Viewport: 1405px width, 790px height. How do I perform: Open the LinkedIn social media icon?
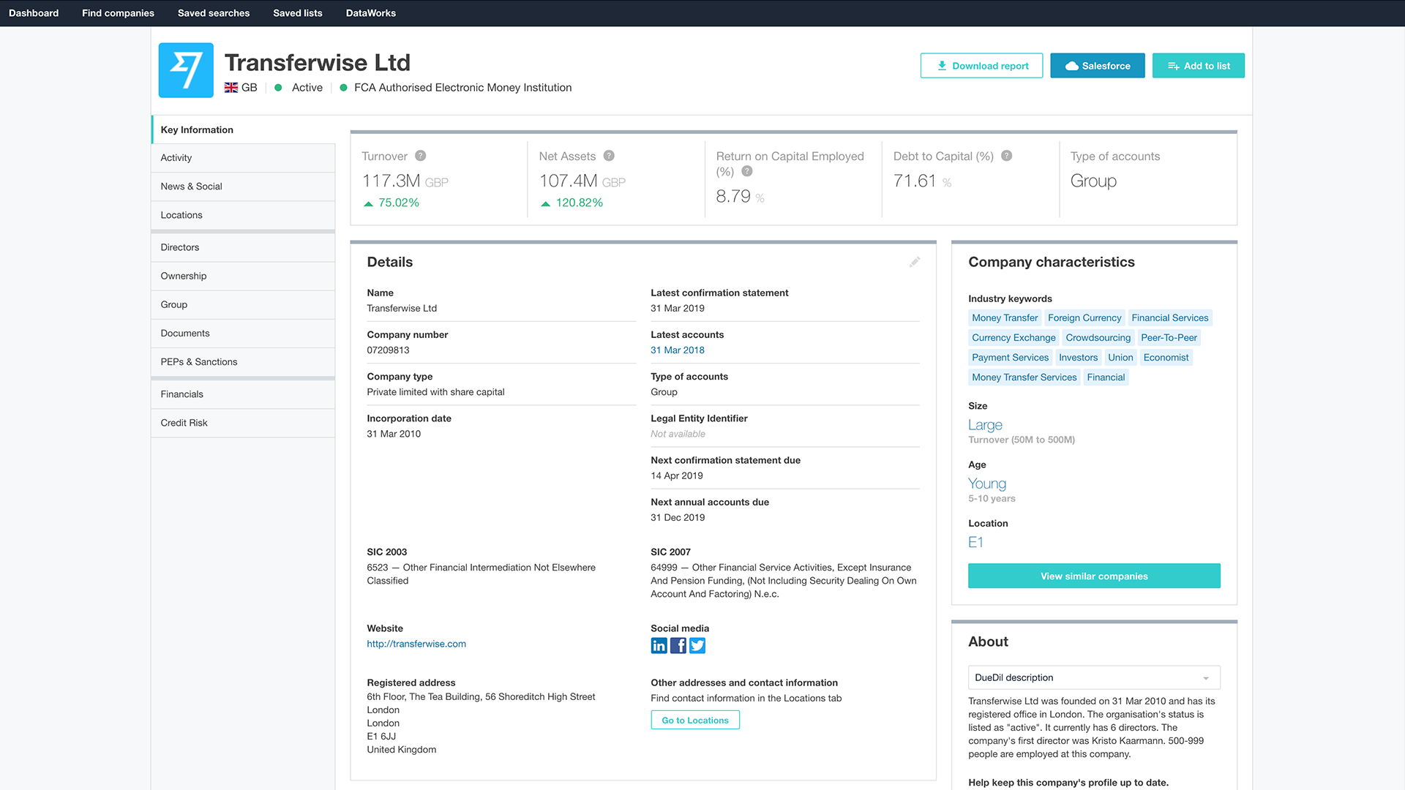tap(659, 645)
